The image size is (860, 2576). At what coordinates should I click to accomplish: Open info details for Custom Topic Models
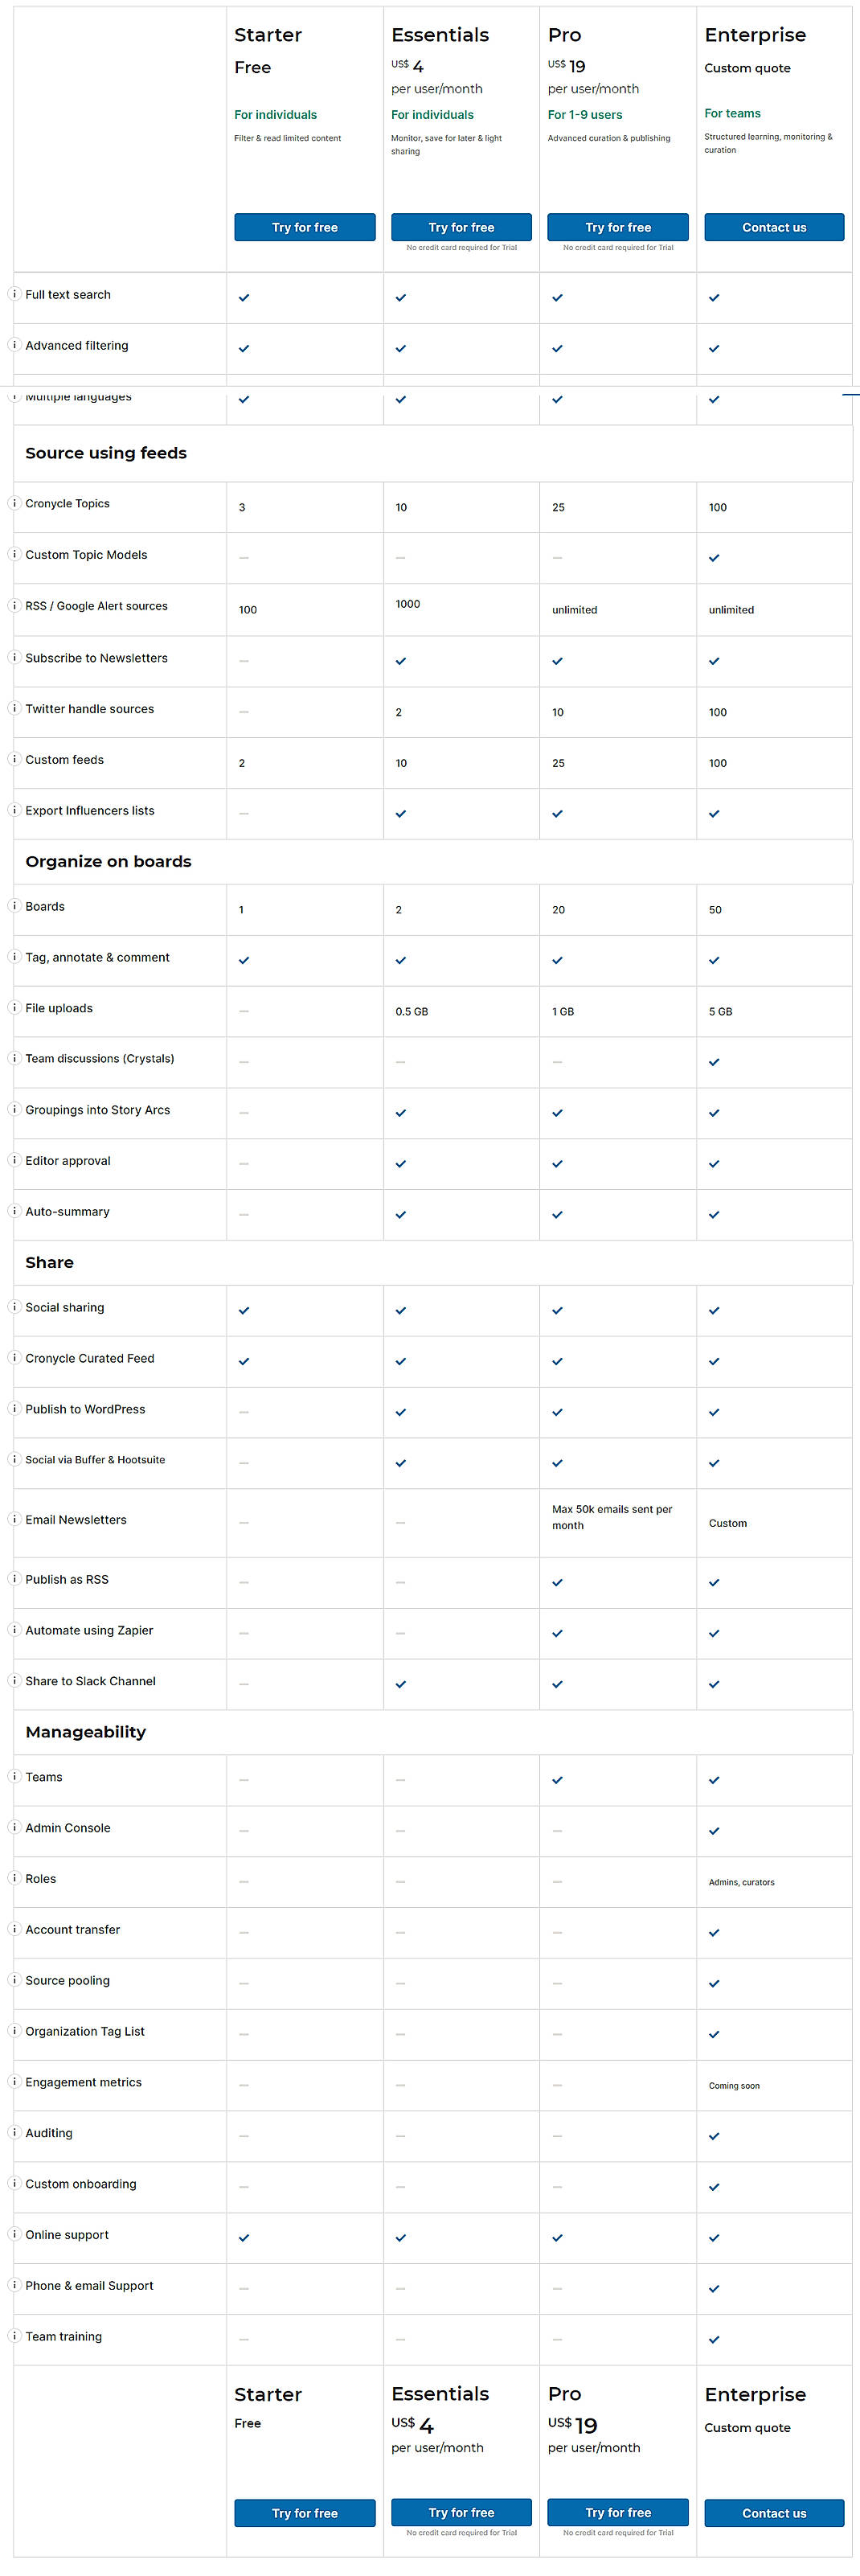click(15, 554)
